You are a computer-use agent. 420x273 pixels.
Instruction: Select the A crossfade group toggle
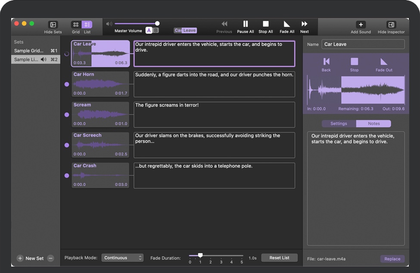(x=149, y=30)
